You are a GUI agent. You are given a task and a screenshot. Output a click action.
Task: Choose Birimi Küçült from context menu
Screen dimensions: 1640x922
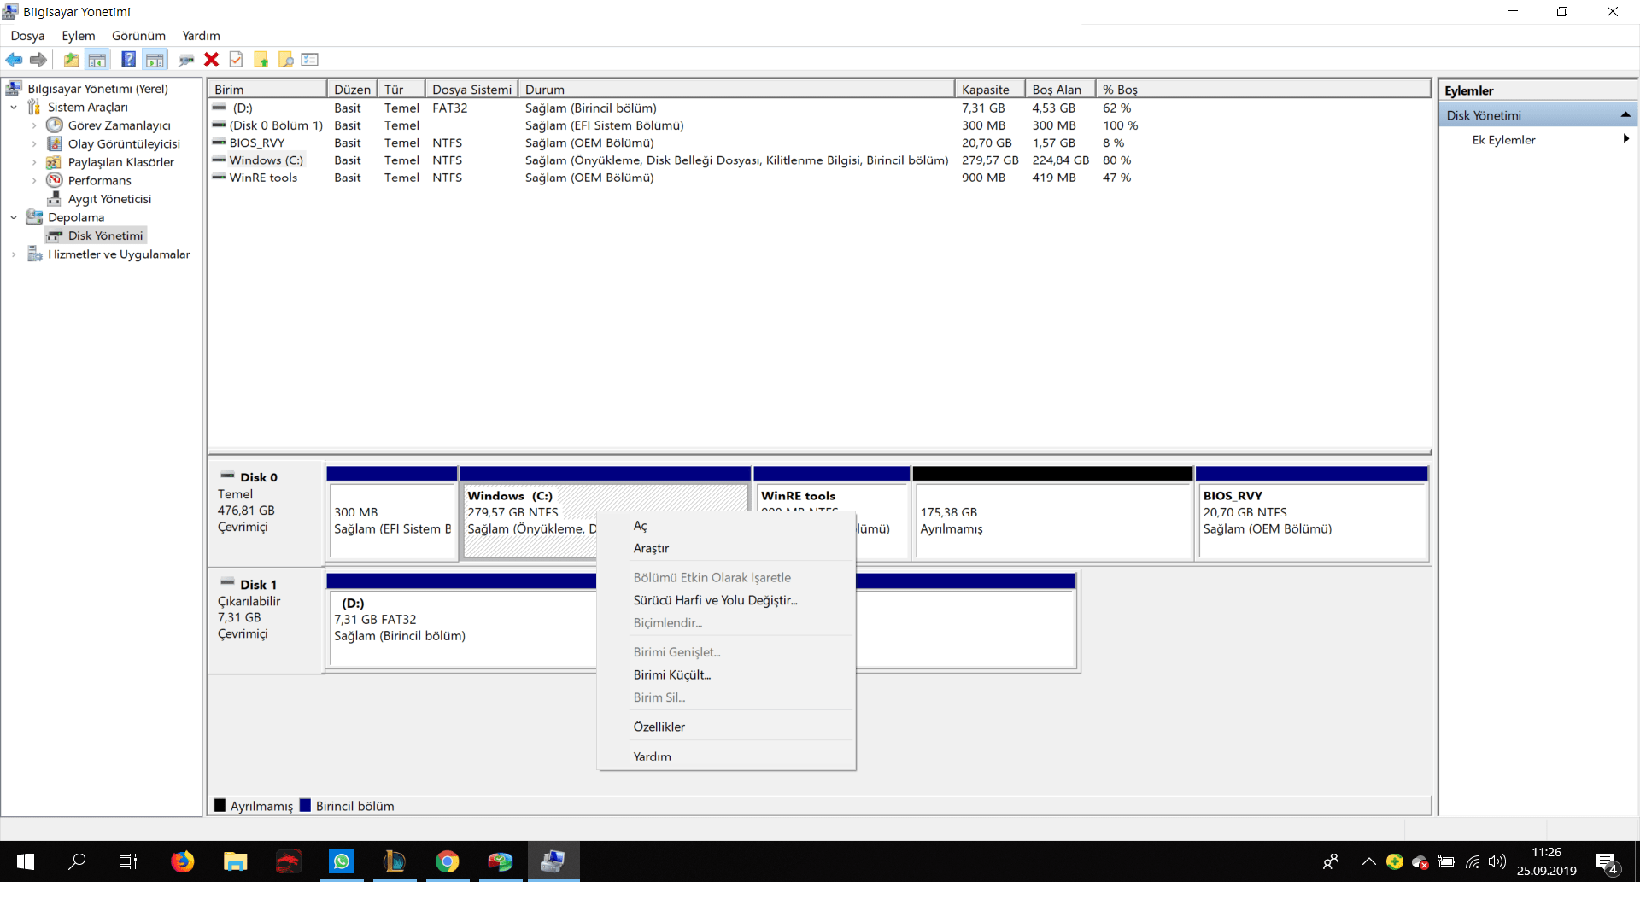(671, 674)
